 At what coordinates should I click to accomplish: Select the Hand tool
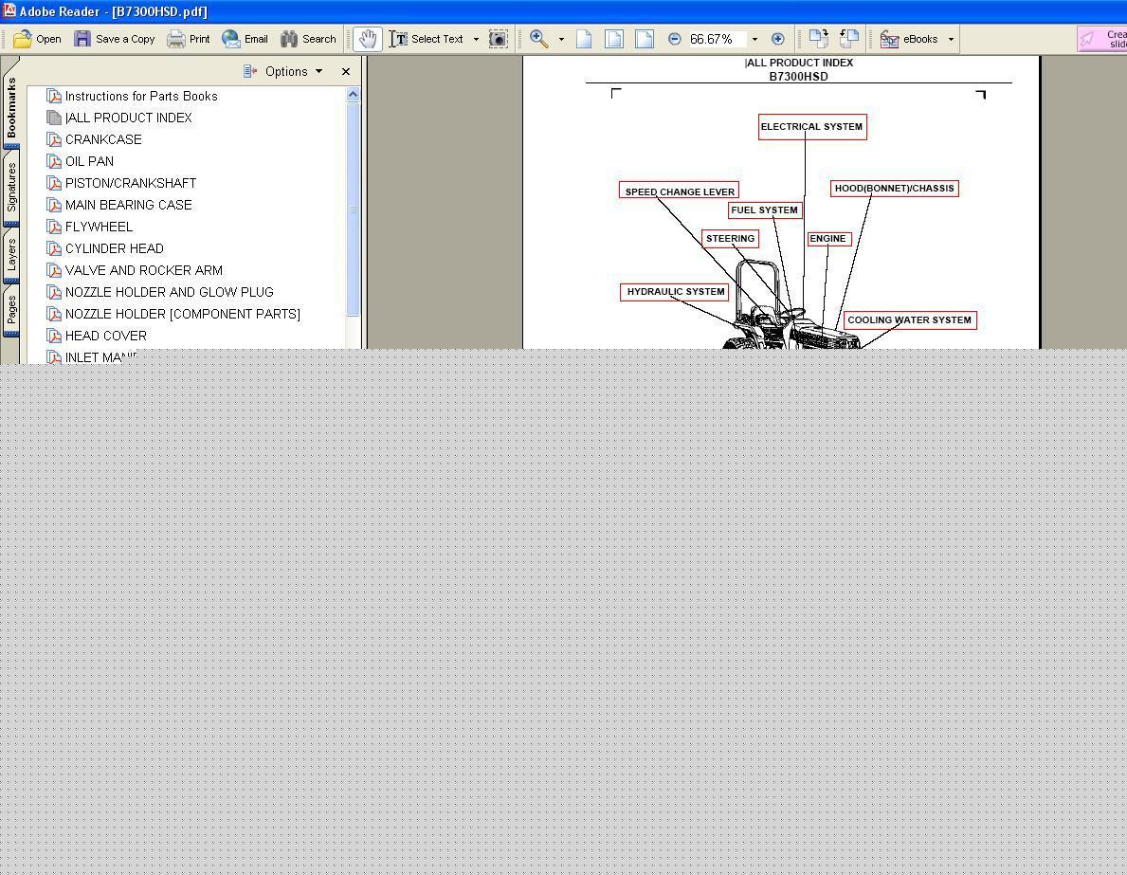click(367, 39)
